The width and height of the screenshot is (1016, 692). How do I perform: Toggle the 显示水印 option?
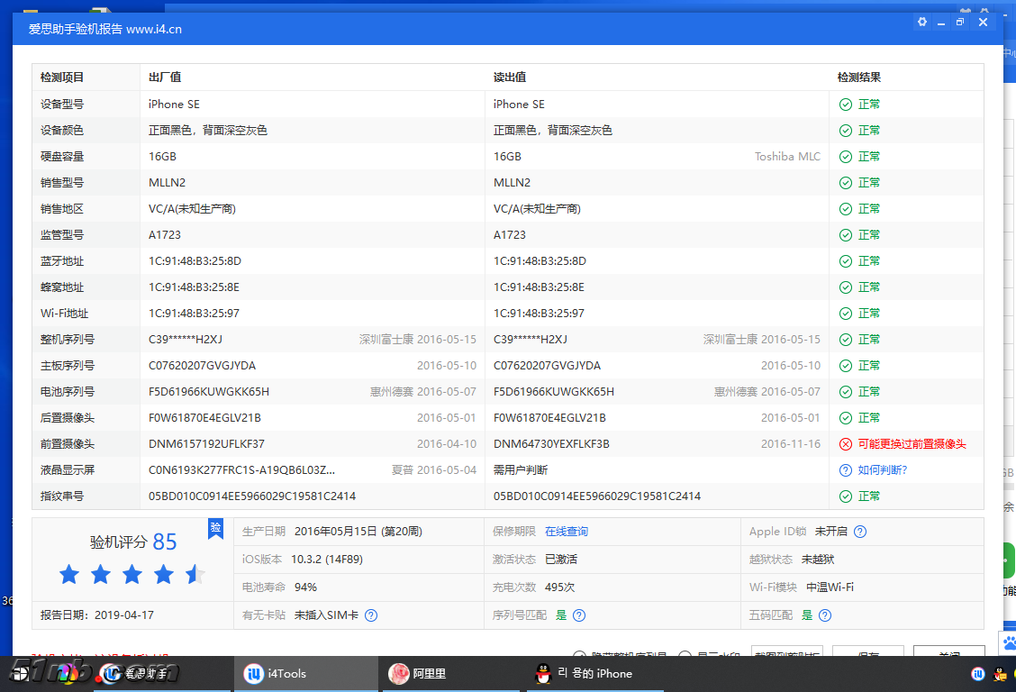pos(685,656)
